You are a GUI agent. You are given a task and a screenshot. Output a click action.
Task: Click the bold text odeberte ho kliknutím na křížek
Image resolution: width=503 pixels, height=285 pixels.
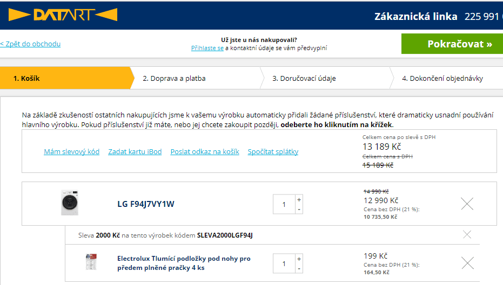[336, 125]
